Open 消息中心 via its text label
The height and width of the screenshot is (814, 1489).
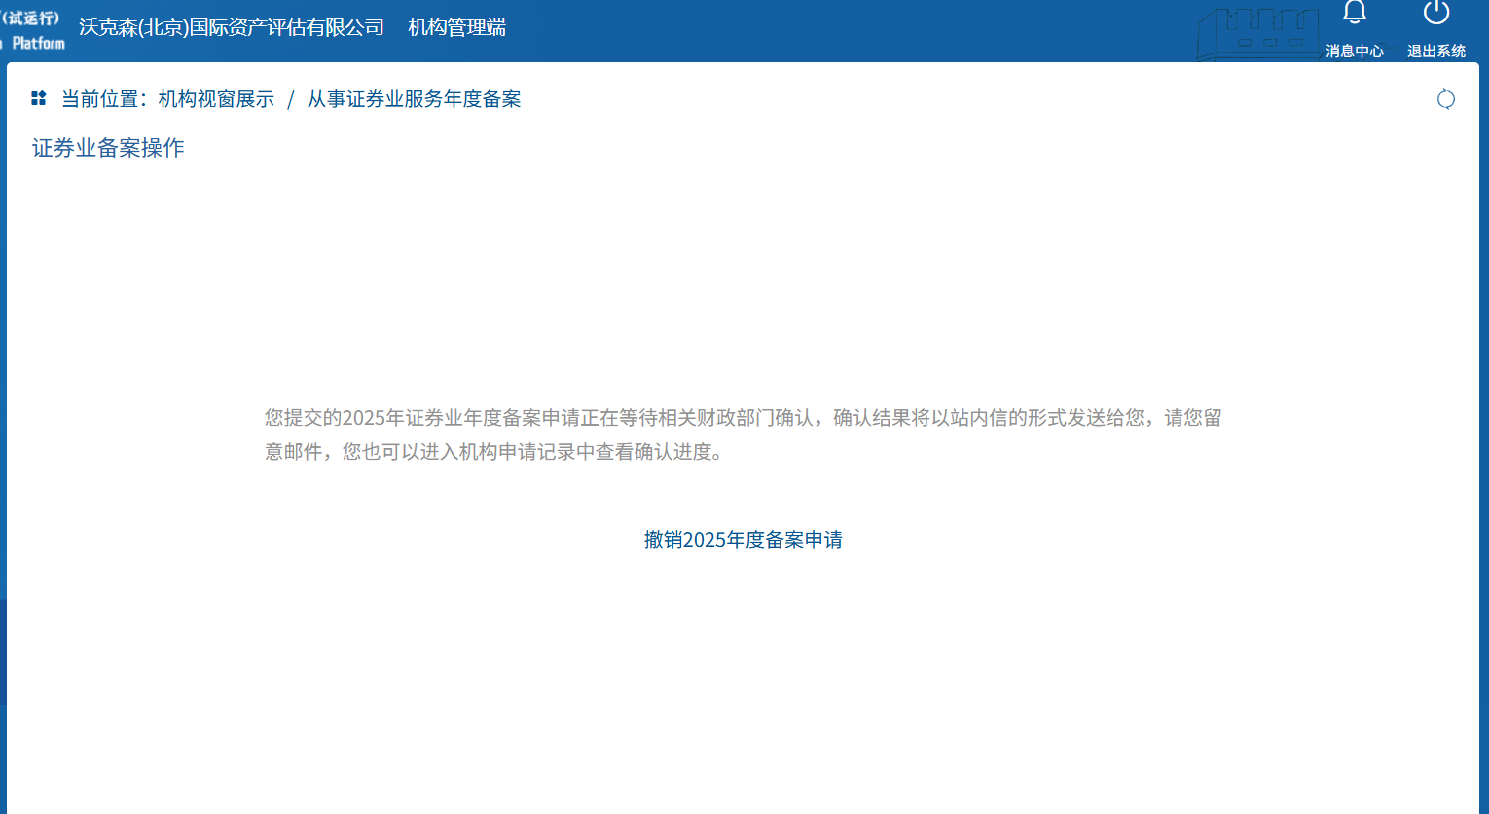tap(1354, 51)
